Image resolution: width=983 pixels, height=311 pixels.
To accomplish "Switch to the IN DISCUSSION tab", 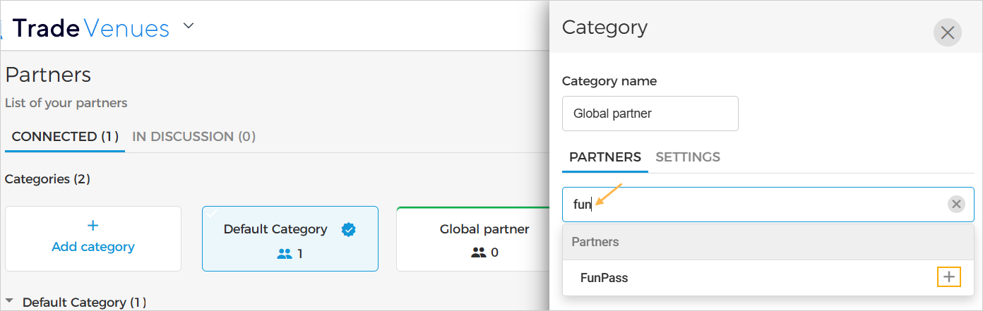I will pos(193,137).
